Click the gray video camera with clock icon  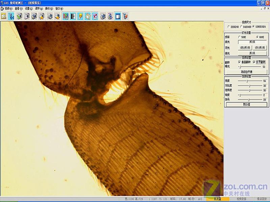click(x=103, y=16)
